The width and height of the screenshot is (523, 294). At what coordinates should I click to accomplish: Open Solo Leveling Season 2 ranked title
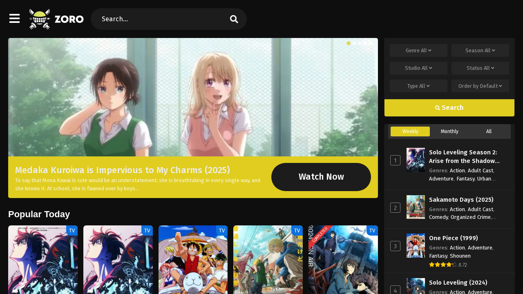[464, 156]
